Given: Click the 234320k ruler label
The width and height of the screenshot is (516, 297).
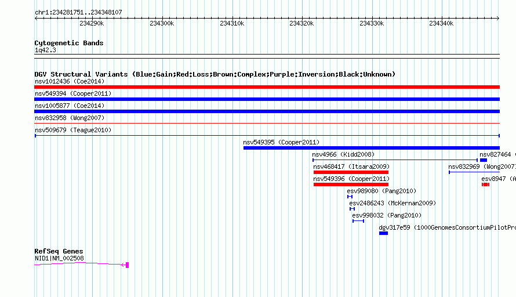Looking at the screenshot, I should pos(301,23).
